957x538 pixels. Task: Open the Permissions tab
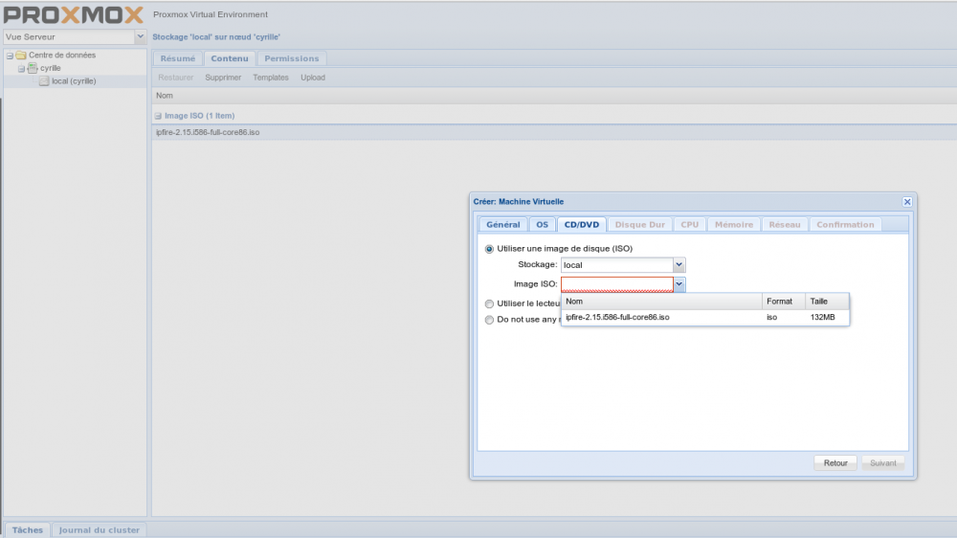(x=292, y=58)
